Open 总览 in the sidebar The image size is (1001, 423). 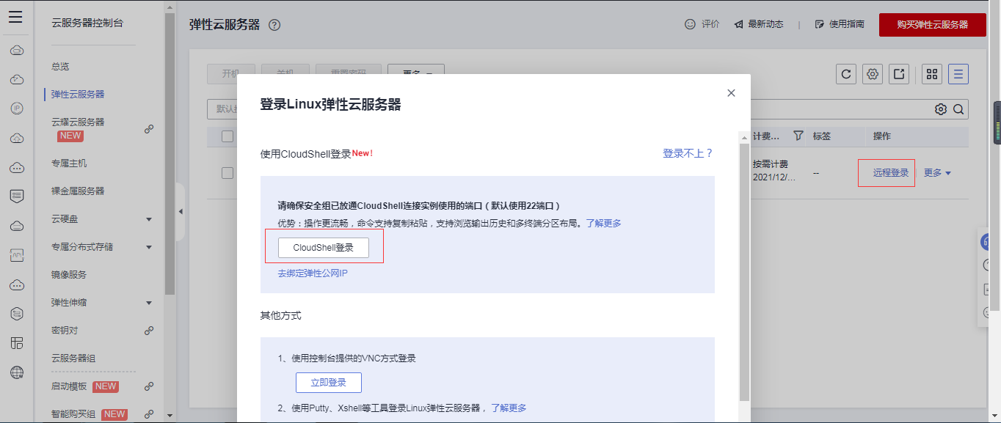(x=60, y=66)
